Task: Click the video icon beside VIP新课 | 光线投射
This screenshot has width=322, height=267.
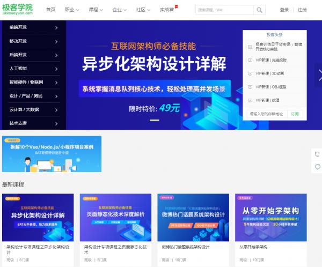Action: (x=250, y=60)
